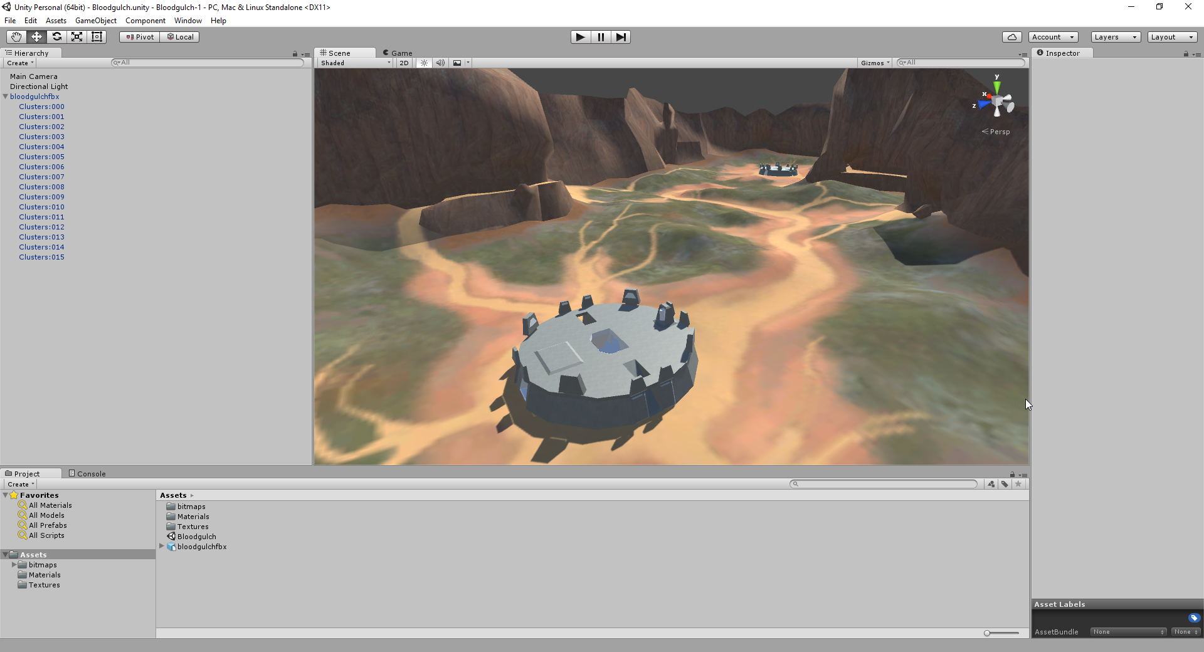Viewport: 1204px width, 652px height.
Task: Toggle 2D scene view mode
Action: pyautogui.click(x=404, y=63)
